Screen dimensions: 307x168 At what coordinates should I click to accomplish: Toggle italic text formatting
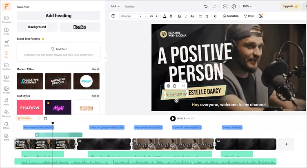point(186,16)
